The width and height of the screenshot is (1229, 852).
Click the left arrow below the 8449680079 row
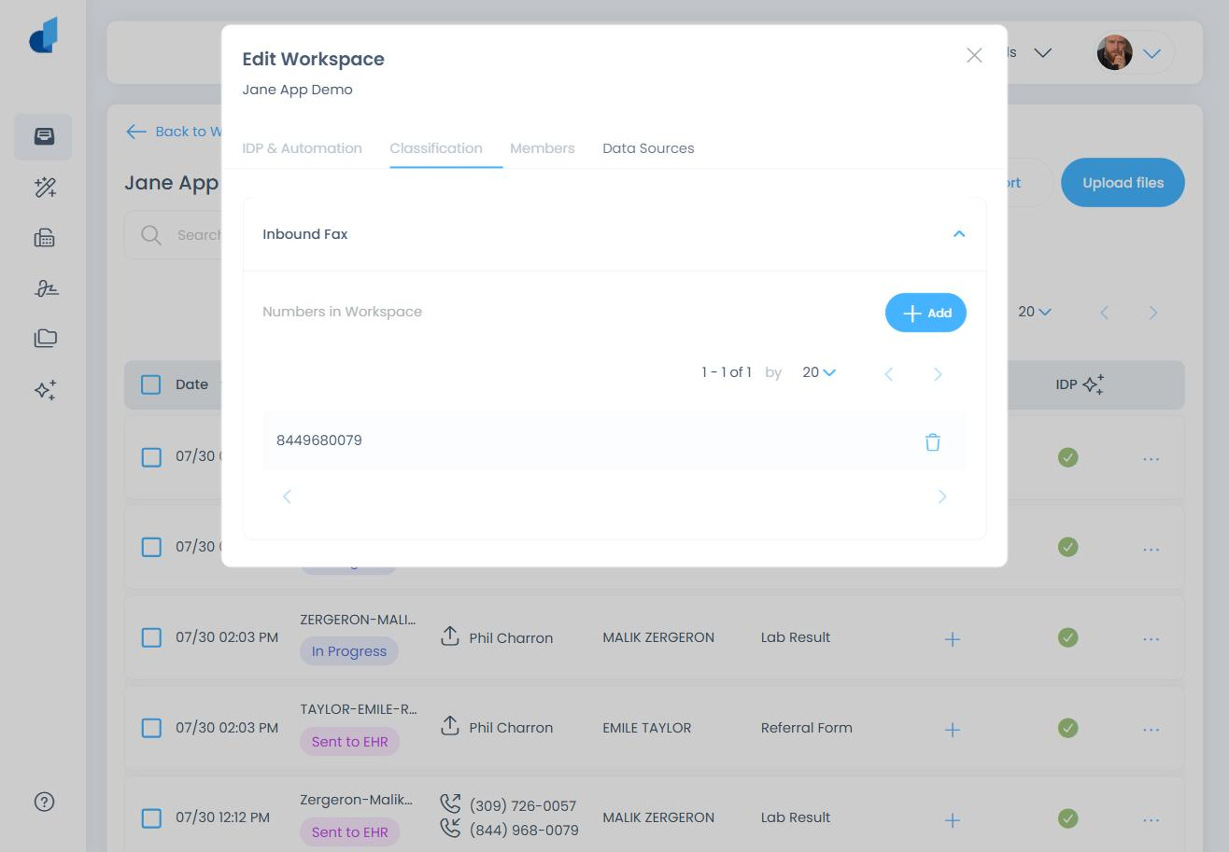click(x=287, y=496)
